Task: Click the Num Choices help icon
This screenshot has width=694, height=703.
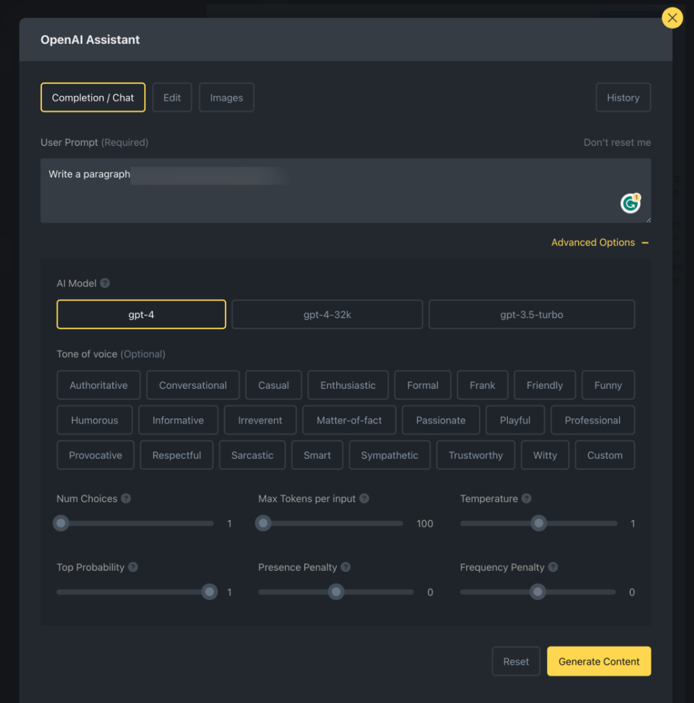Action: (x=126, y=499)
